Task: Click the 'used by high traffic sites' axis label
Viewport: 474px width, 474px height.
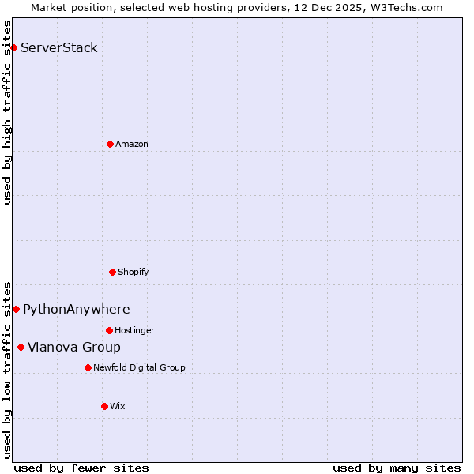Action: (6, 113)
